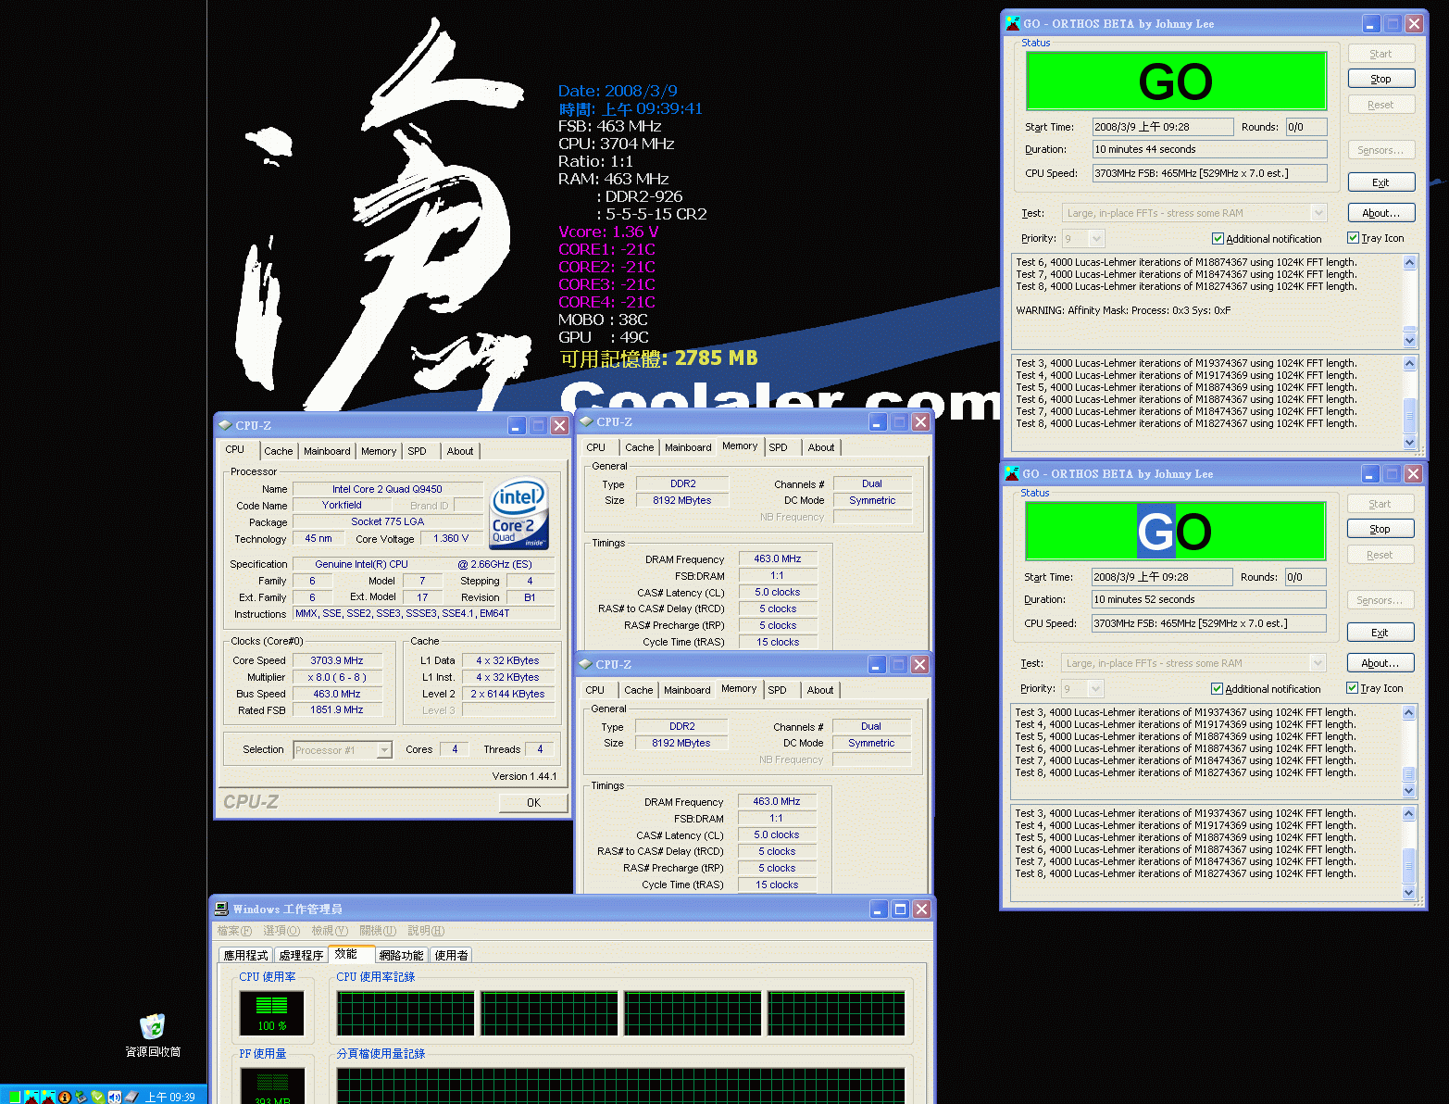Toggle Additional notification in bottom ORTHOS

[x=1217, y=689]
